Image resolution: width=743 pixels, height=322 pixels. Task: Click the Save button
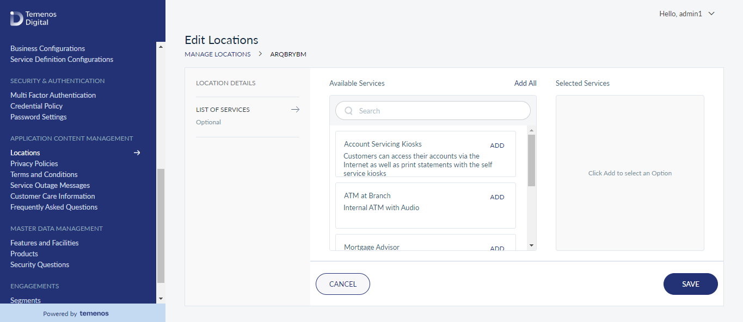[691, 284]
